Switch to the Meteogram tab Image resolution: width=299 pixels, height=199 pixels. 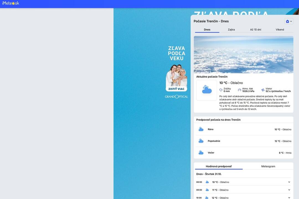click(268, 166)
